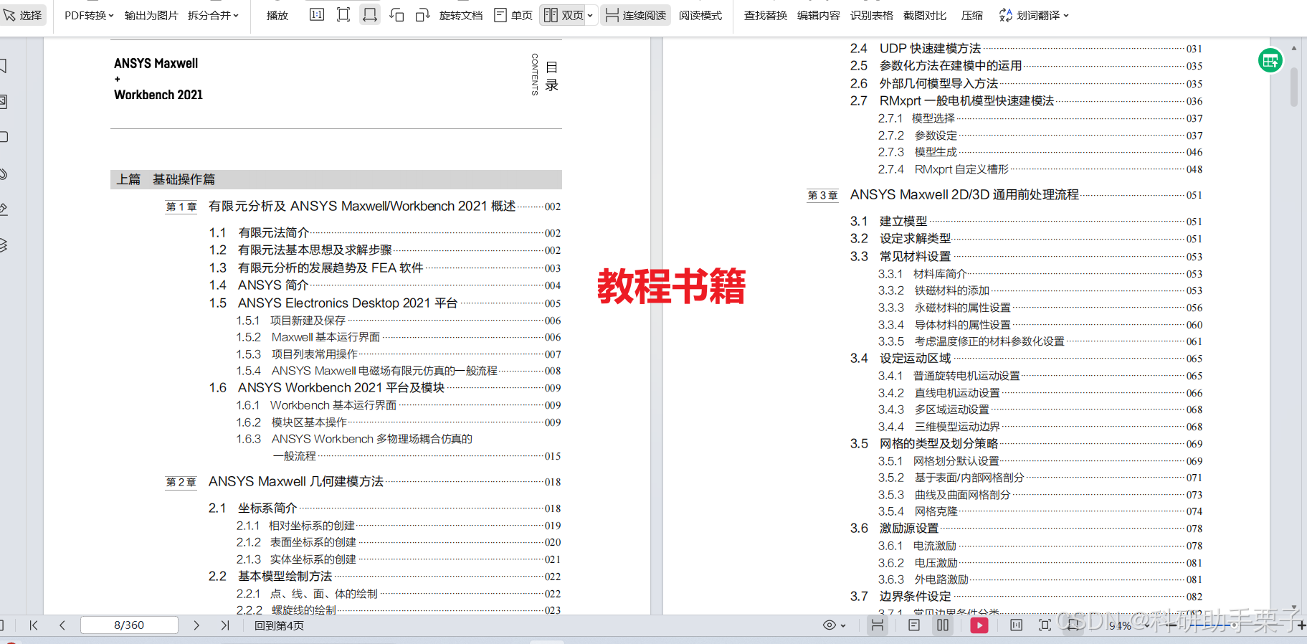Image resolution: width=1307 pixels, height=644 pixels.
Task: Click the actual size 1:1 icon in the top toolbar
Action: [x=317, y=15]
